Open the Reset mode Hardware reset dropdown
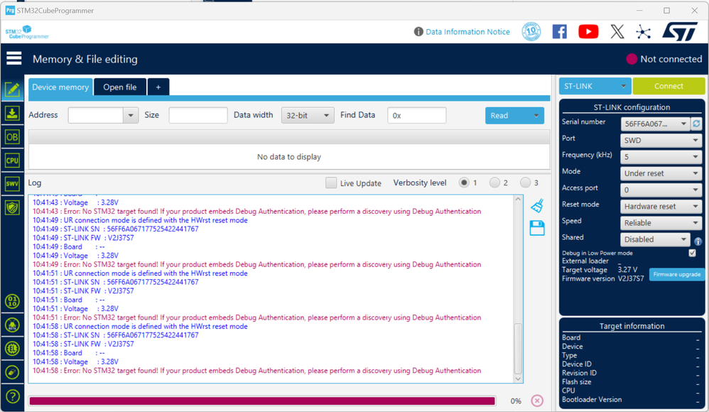 (661, 206)
